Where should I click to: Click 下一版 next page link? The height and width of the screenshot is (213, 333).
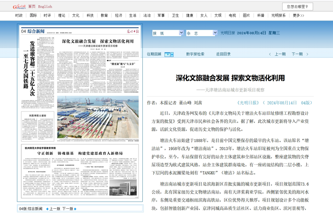tap(68, 209)
